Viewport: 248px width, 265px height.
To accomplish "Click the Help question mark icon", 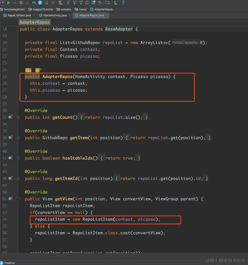I will [x=123, y=3].
